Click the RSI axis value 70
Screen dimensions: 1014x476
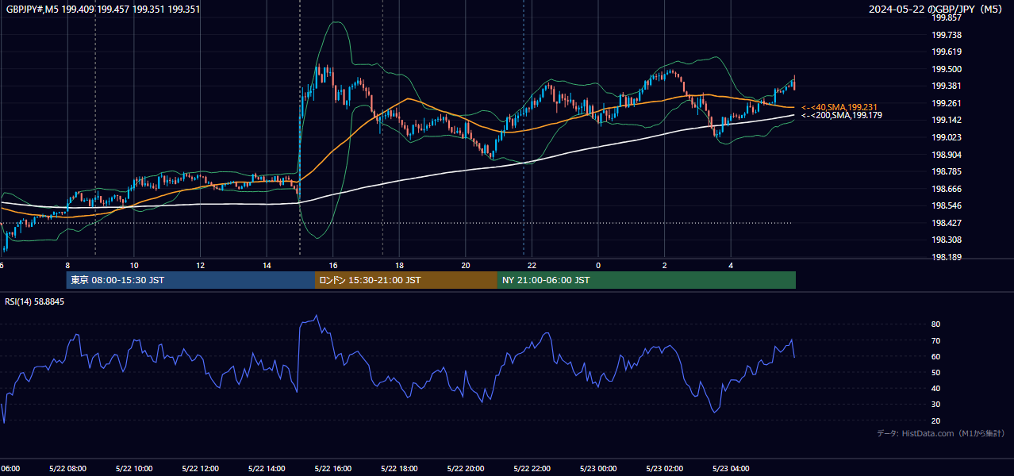click(x=935, y=340)
